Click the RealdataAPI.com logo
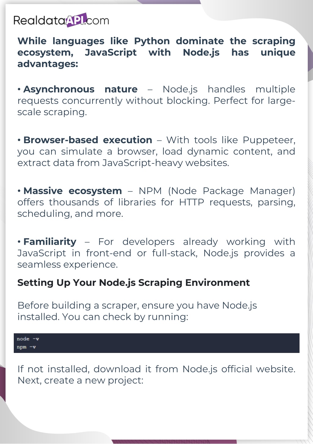This screenshot has height=444, width=313. 61,20
